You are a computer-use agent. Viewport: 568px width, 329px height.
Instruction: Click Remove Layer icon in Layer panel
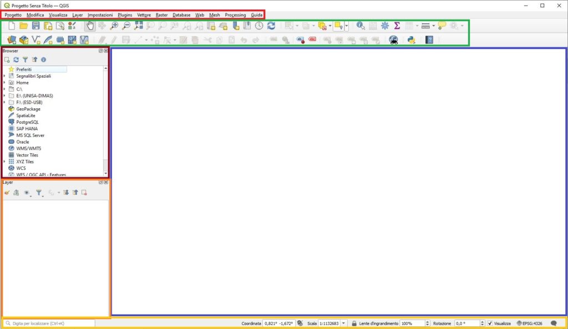[84, 193]
